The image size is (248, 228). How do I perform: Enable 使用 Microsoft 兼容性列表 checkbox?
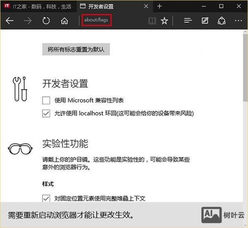tap(46, 100)
